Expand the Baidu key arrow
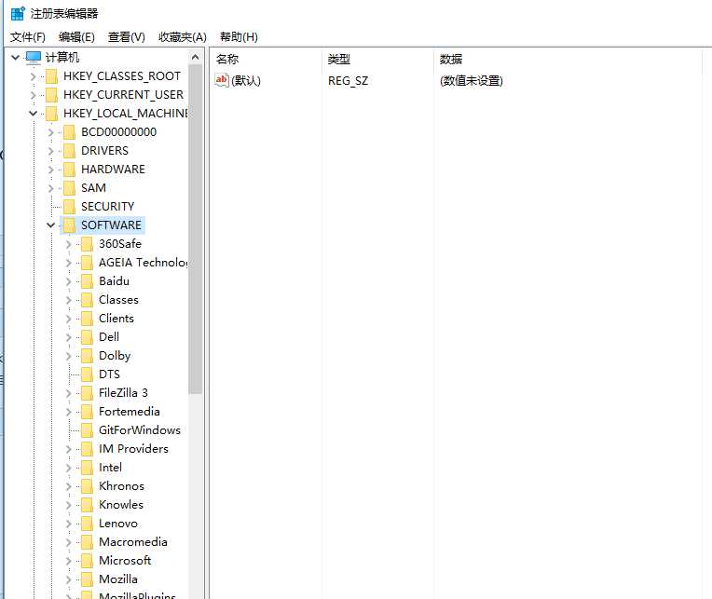 pyautogui.click(x=69, y=281)
